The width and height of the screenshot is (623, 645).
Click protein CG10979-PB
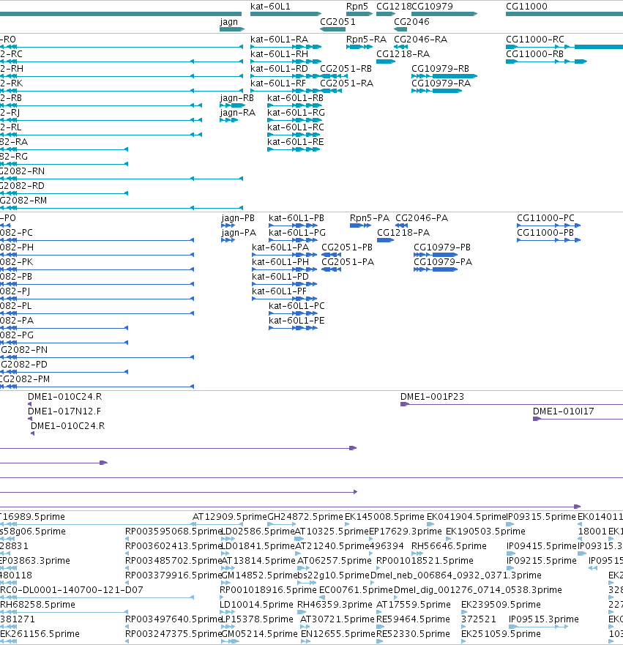click(442, 247)
